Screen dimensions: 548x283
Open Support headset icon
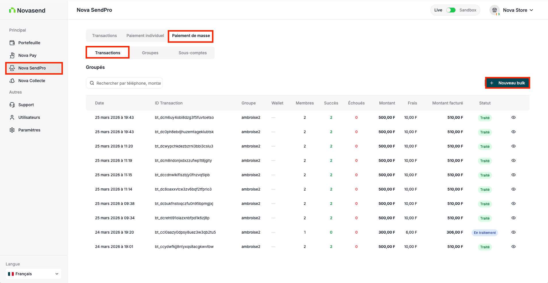pyautogui.click(x=12, y=105)
